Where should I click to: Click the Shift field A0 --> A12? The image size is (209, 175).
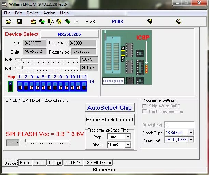[34, 51]
